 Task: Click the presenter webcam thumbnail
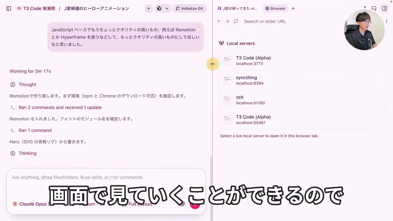click(x=364, y=30)
